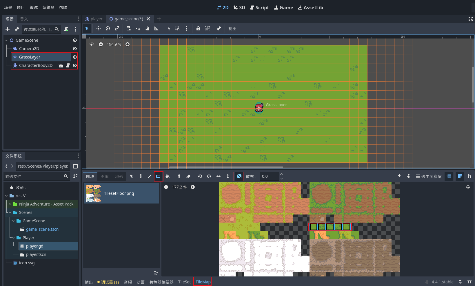Rotate tile left
This screenshot has width=475, height=286.
click(200, 176)
